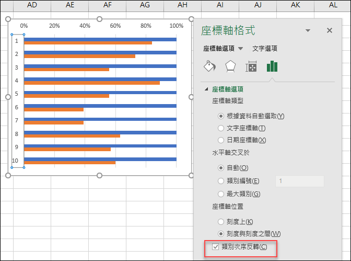
Task: Toggle the 類別次序反轉(C) checkbox
Action: 216,247
